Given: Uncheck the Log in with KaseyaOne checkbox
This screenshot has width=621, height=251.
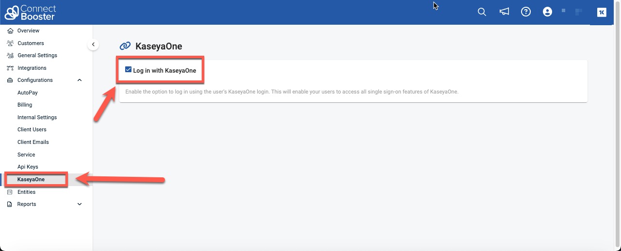Looking at the screenshot, I should (x=129, y=70).
